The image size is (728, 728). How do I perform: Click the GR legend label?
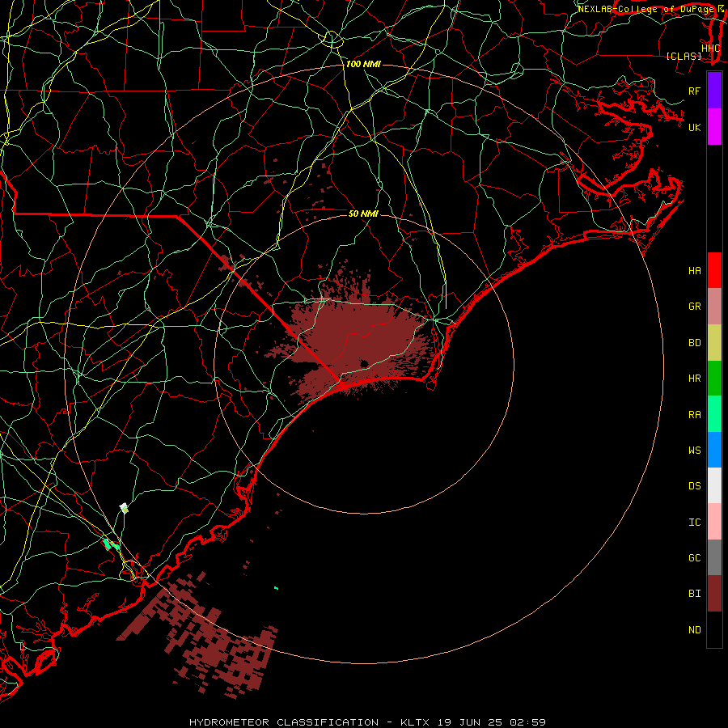point(694,307)
